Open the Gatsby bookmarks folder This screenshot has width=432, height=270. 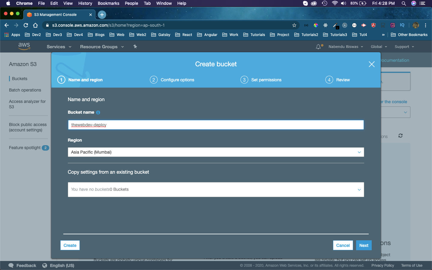[161, 35]
